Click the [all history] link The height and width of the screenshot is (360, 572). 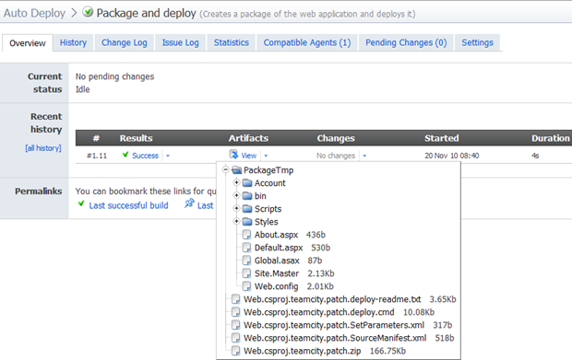tap(43, 148)
